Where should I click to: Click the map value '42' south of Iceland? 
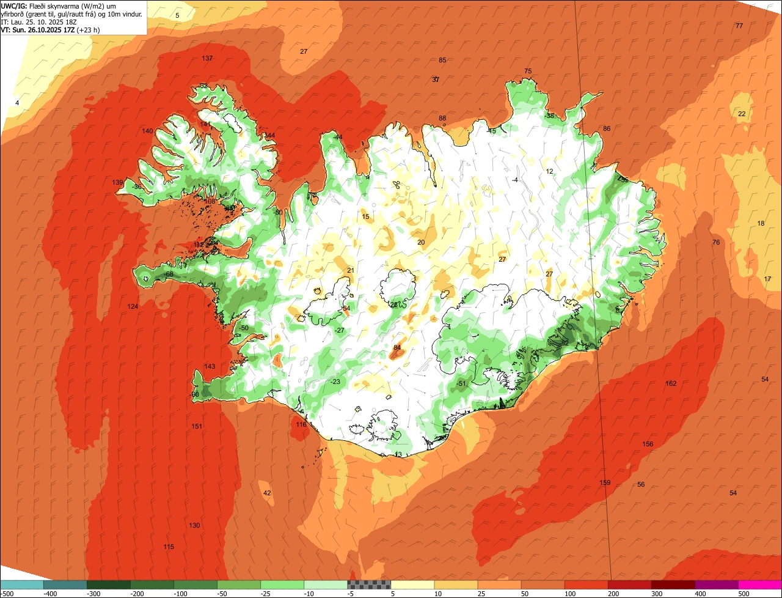267,493
